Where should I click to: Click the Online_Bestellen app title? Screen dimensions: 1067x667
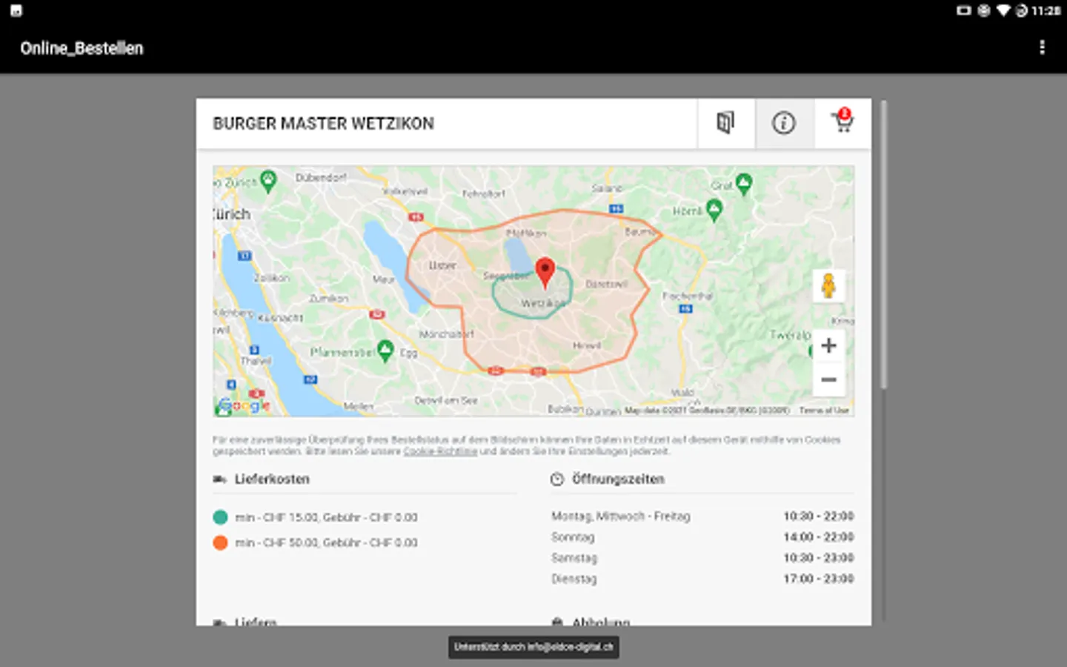(82, 48)
